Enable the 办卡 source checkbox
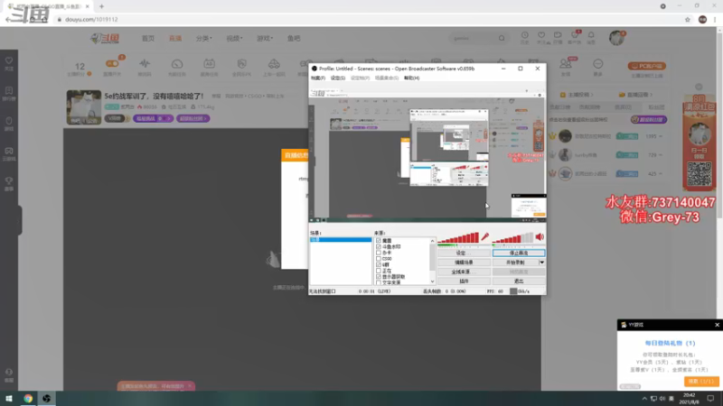 tap(379, 253)
